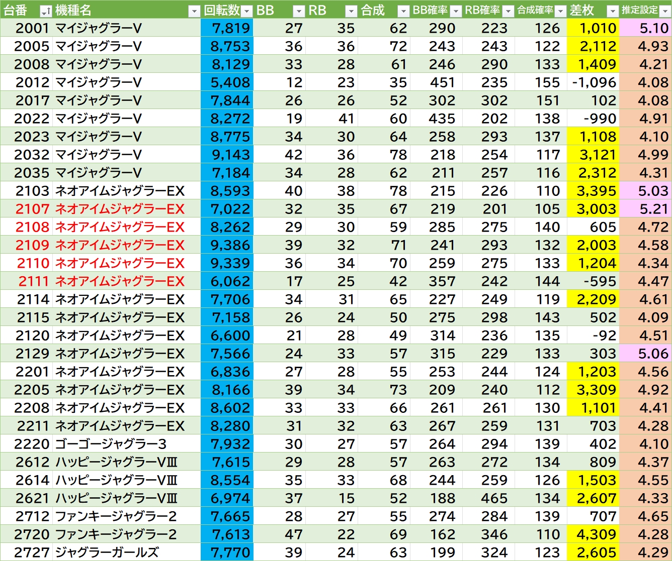Select machine number cell 2035
This screenshot has width=672, height=561.
(x=26, y=173)
